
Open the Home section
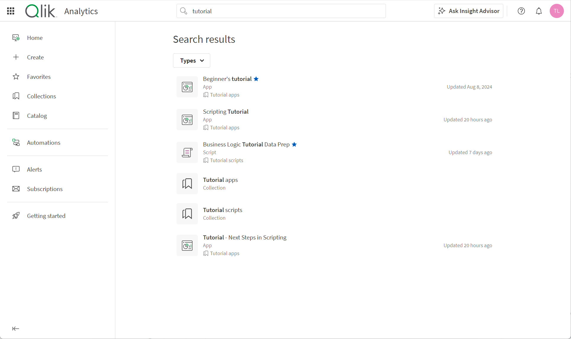click(35, 38)
